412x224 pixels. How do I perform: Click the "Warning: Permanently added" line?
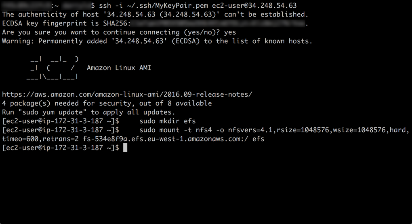point(157,41)
